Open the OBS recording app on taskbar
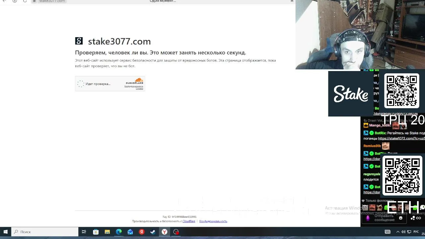This screenshot has height=239, width=425. [x=176, y=232]
